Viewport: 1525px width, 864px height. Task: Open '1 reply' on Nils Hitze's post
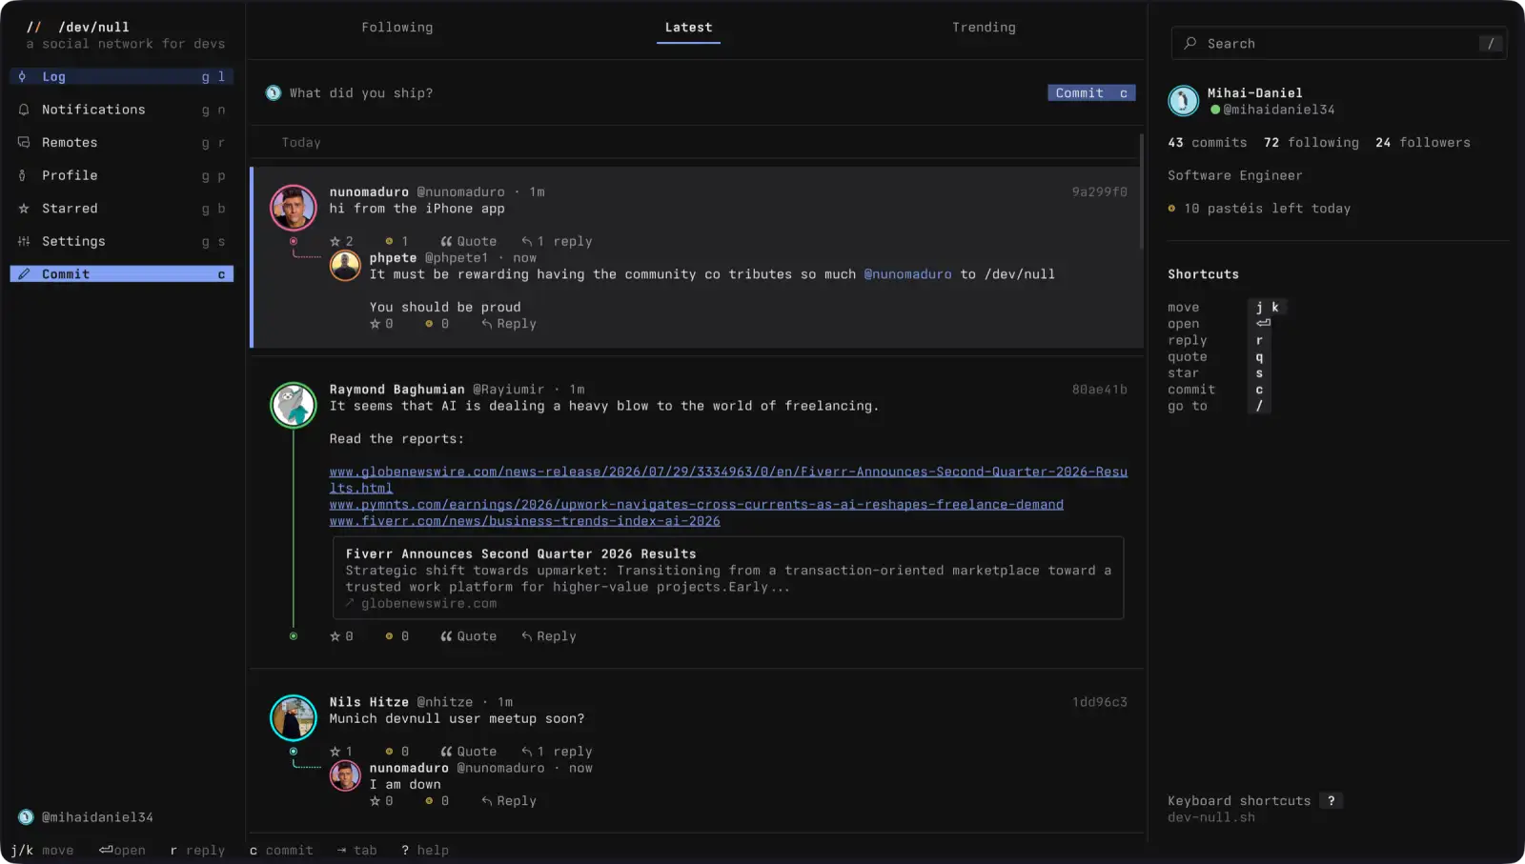click(557, 752)
